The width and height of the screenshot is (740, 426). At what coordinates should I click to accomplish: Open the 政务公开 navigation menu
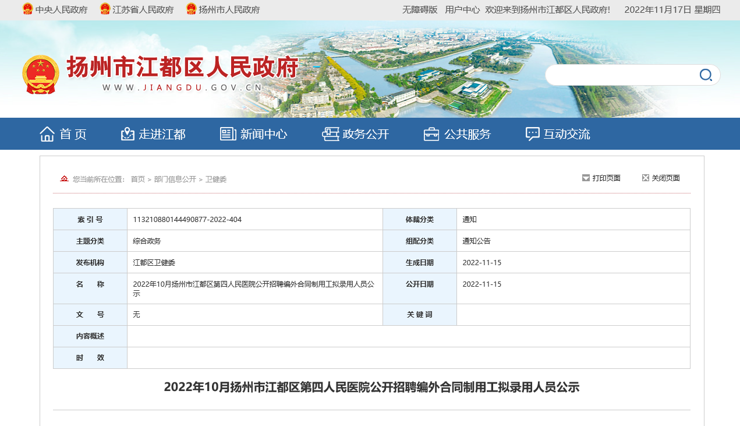(x=366, y=134)
